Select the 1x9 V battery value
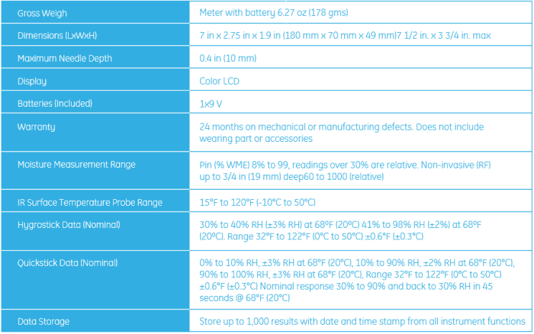Viewport: 534px width, 334px height. click(x=212, y=103)
